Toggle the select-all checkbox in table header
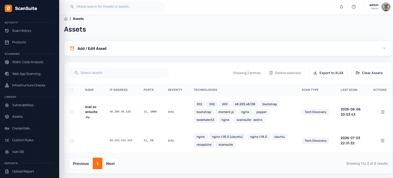This screenshot has height=178, width=393. 71,90
